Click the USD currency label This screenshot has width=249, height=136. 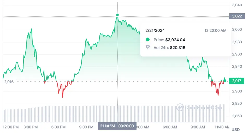click(235, 129)
